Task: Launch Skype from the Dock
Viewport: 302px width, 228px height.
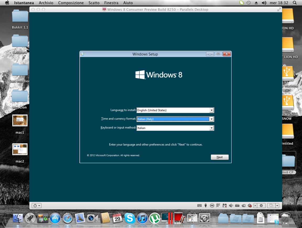Action: point(130,218)
